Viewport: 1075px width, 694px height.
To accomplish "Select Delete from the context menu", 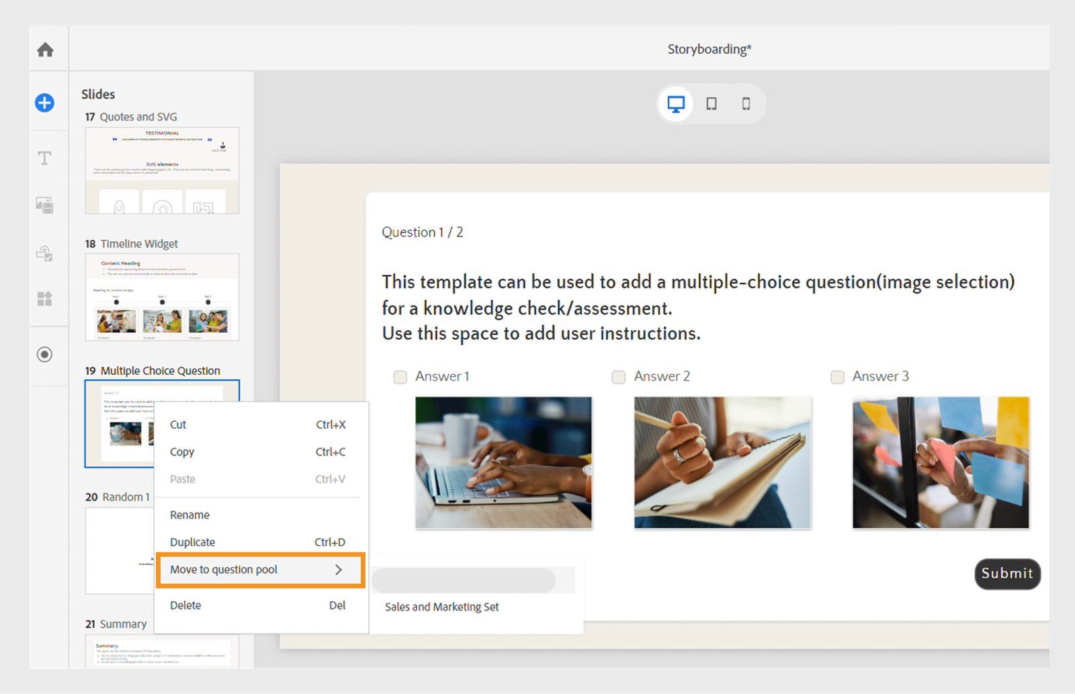I will 185,605.
